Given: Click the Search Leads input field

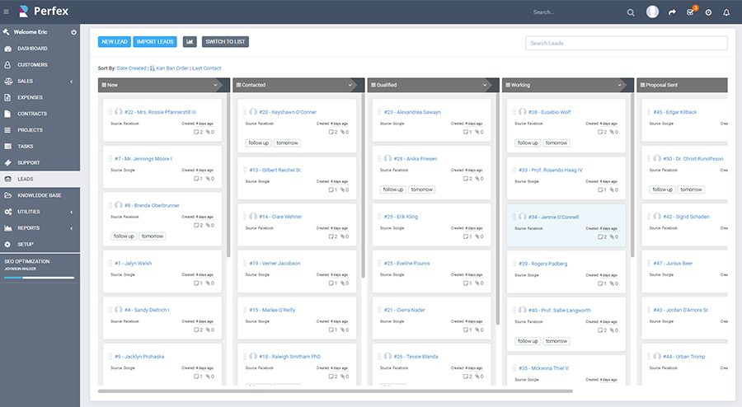Looking at the screenshot, I should coord(626,43).
